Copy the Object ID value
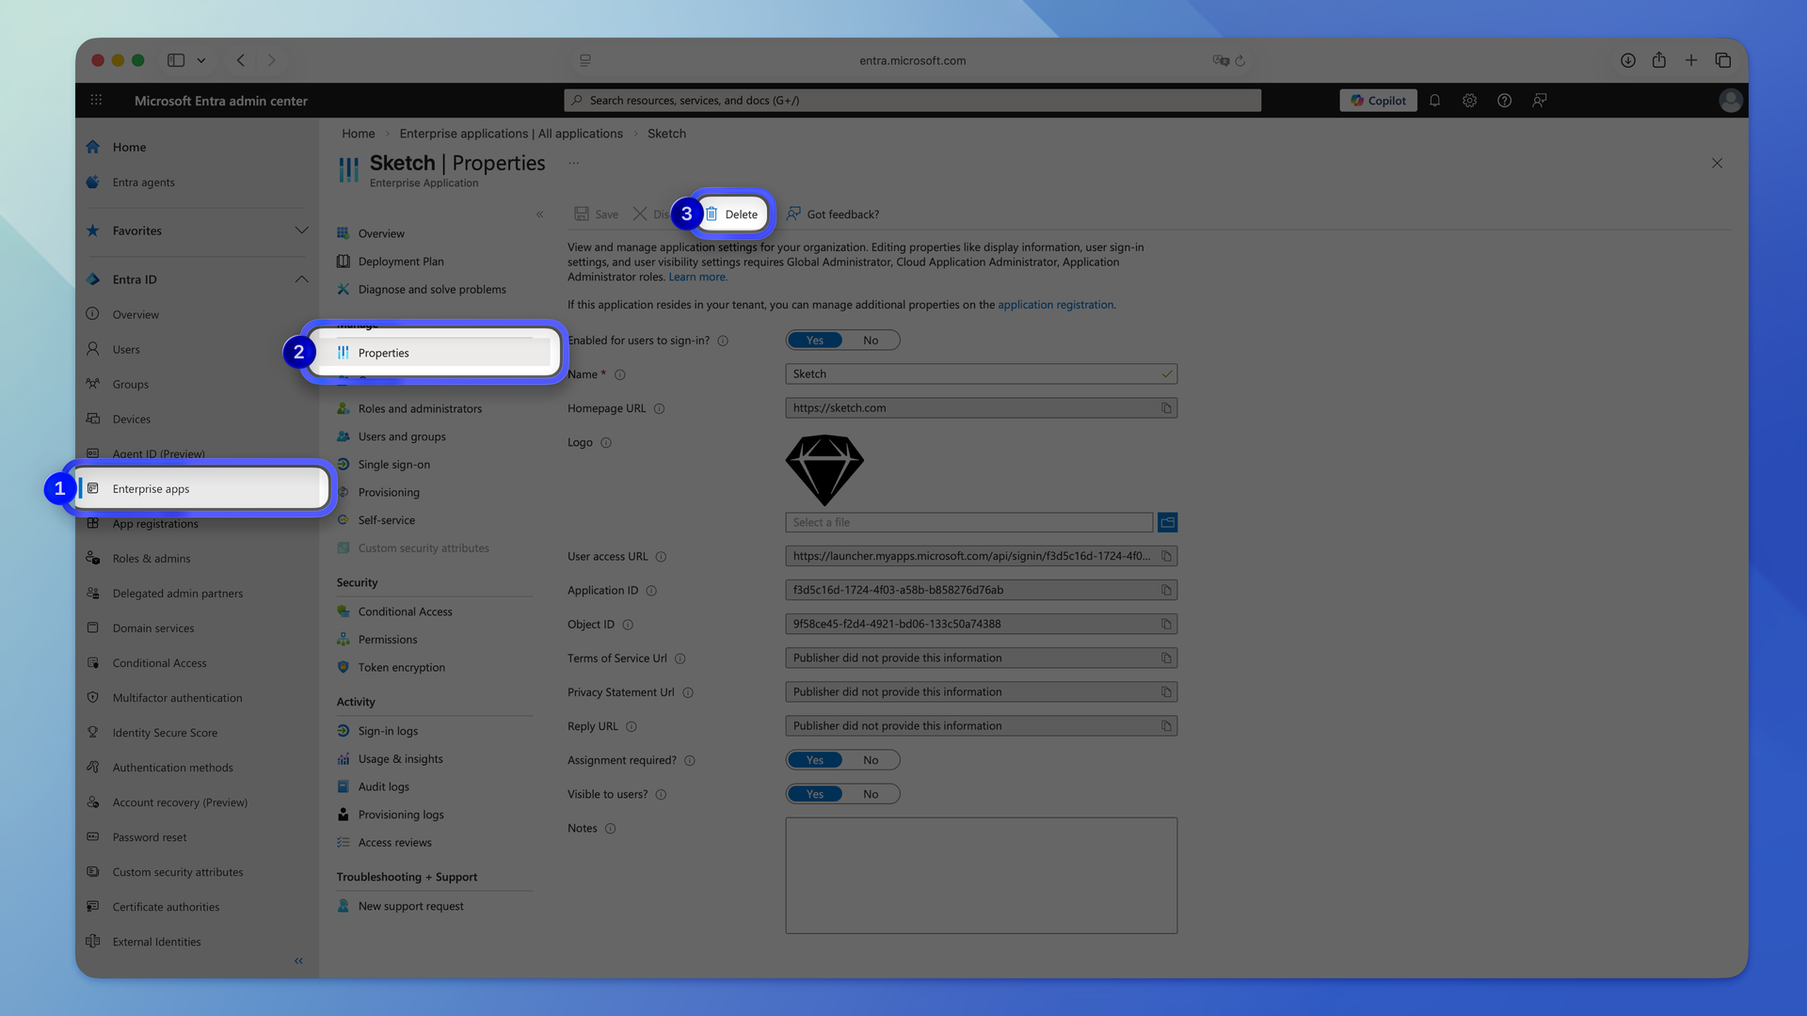Viewport: 1807px width, 1016px height. pos(1166,624)
